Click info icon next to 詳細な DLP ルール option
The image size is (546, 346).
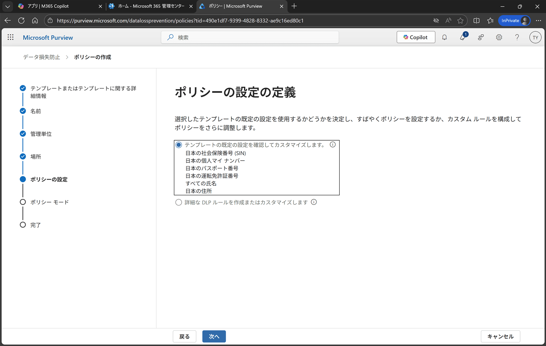tap(314, 202)
